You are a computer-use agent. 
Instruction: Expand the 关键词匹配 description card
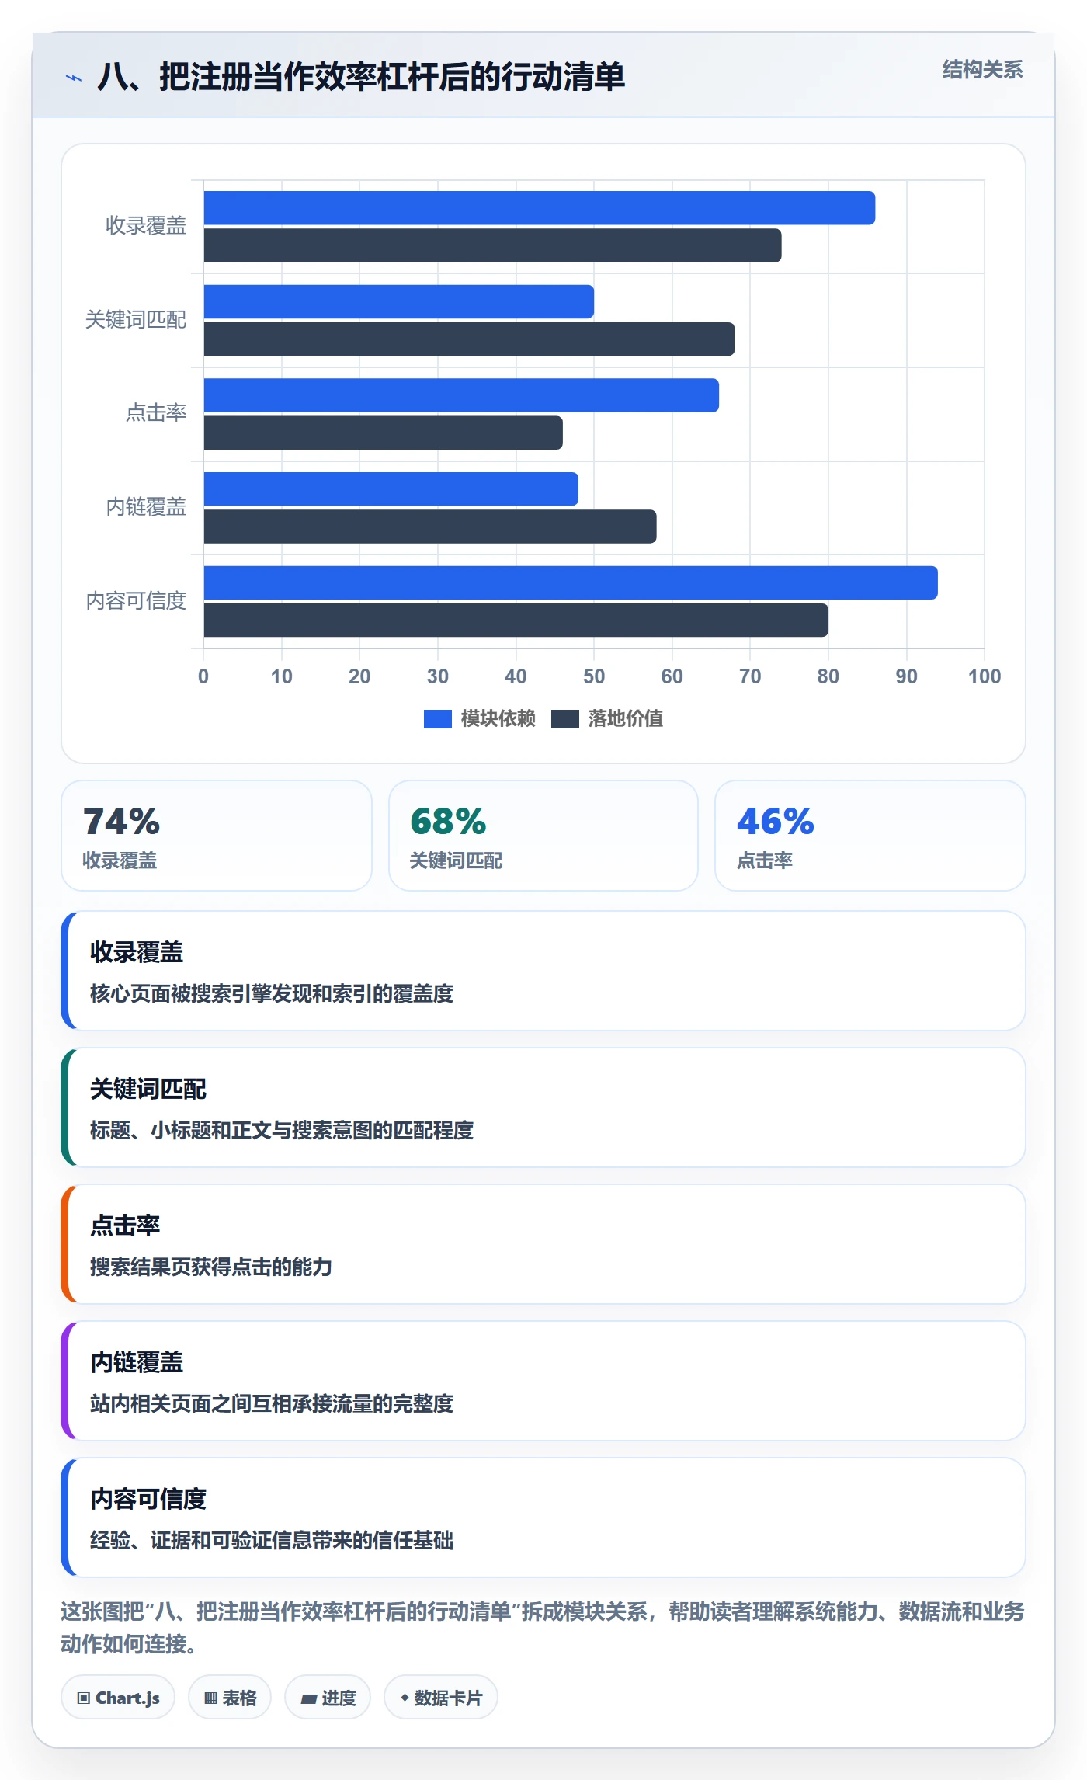543,1107
